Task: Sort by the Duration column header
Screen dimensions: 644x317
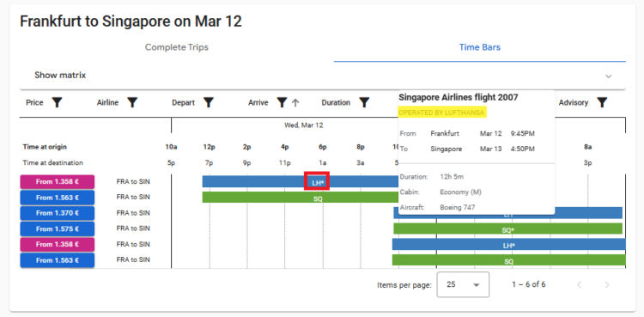Action: point(336,103)
